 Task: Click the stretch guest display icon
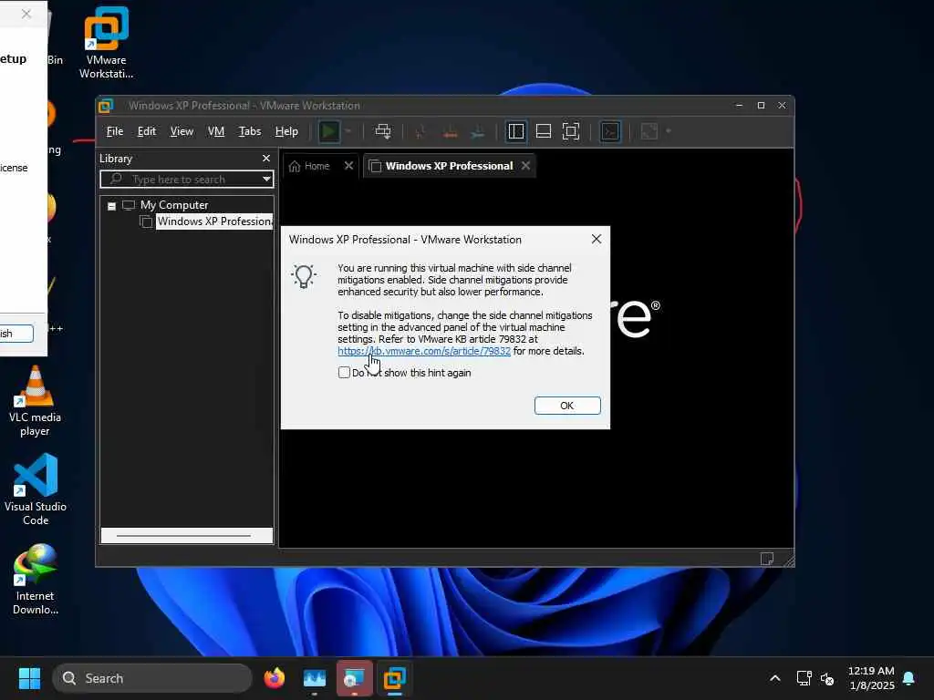click(649, 131)
